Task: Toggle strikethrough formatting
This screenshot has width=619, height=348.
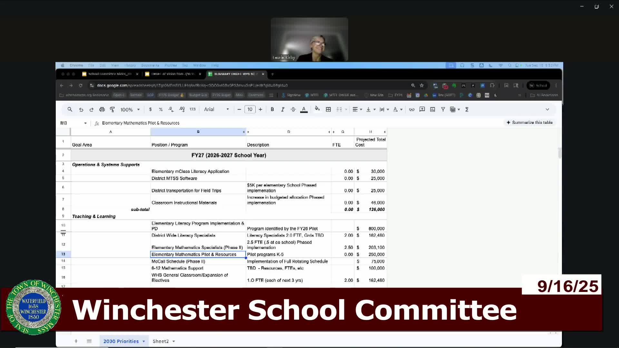Action: click(293, 110)
